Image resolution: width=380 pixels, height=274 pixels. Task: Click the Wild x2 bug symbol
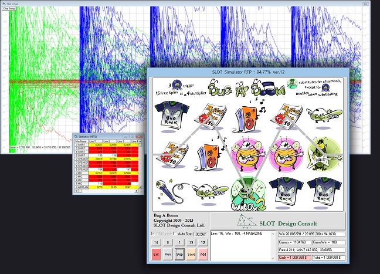pyautogui.click(x=249, y=194)
